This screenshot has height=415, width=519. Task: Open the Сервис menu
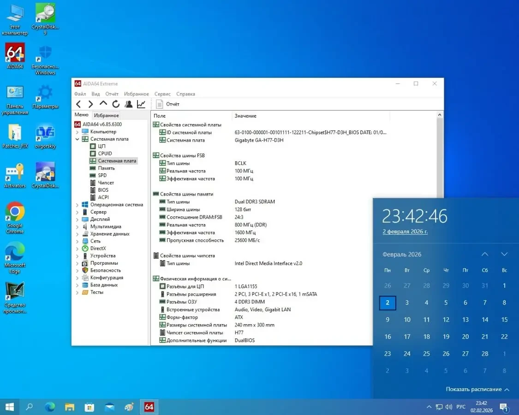click(162, 94)
